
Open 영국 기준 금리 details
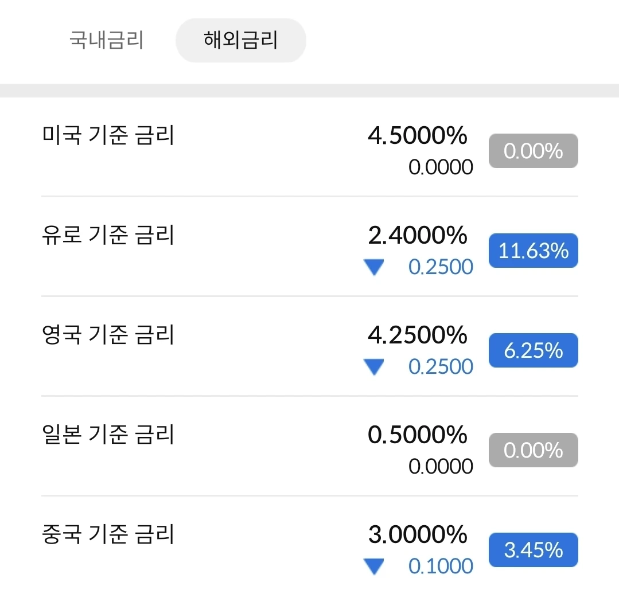(108, 335)
